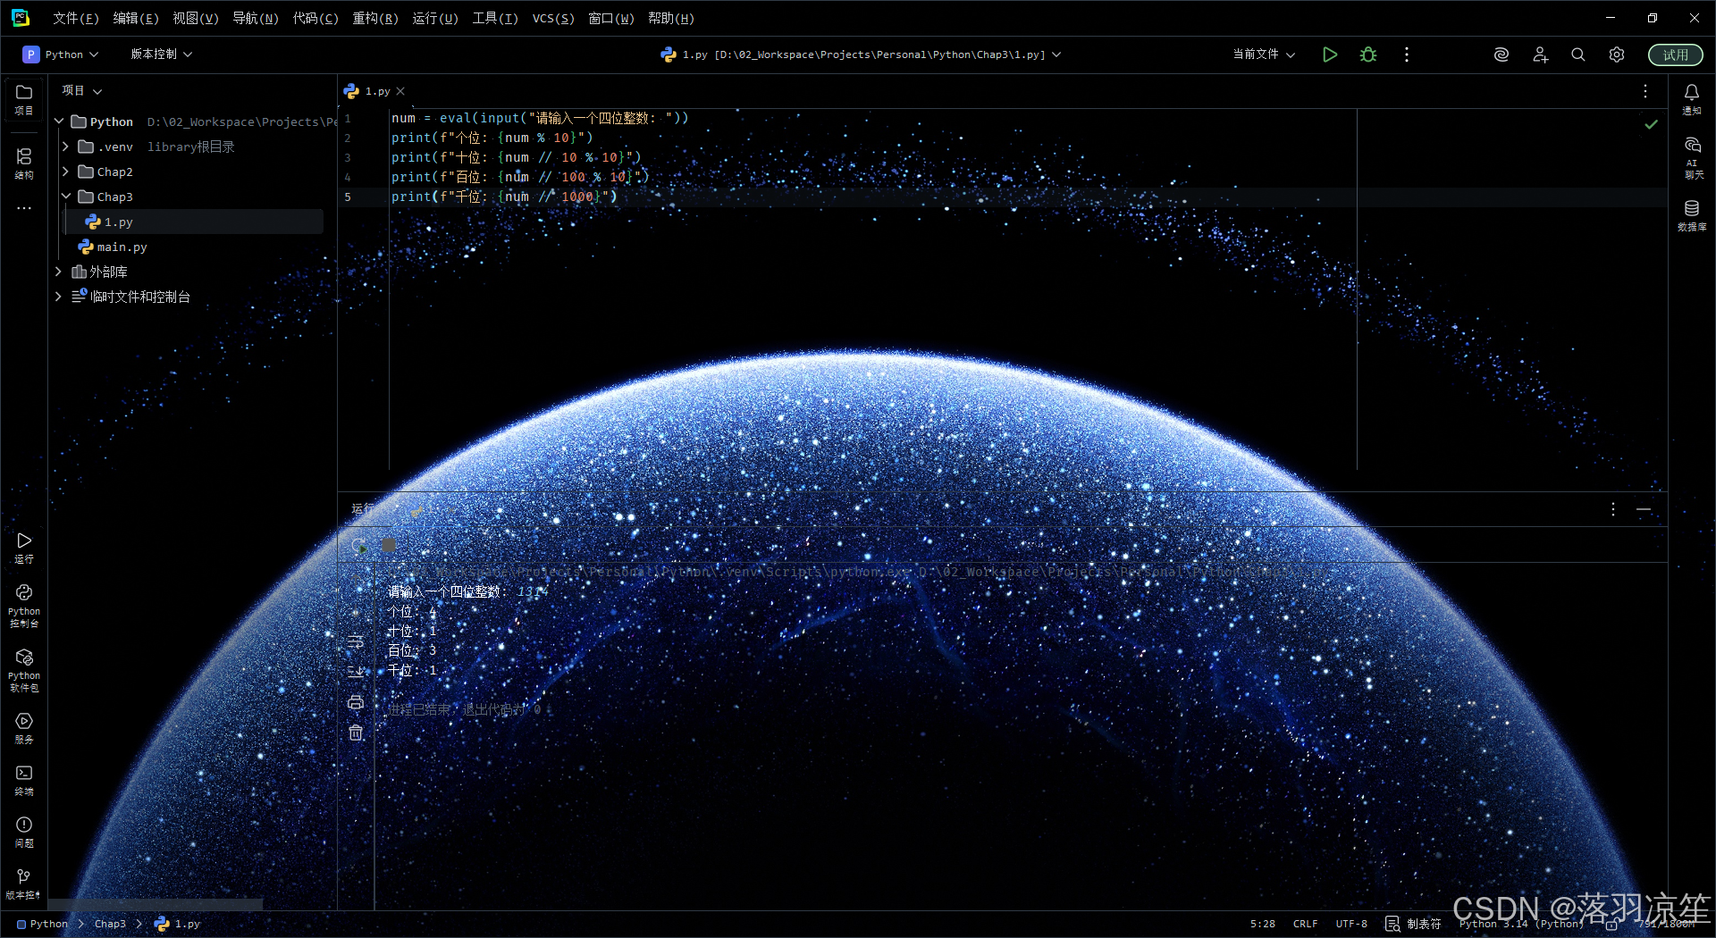Open the Python project dropdown
1716x938 pixels.
point(61,54)
